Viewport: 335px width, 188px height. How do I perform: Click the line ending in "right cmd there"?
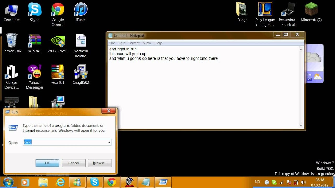(163, 58)
